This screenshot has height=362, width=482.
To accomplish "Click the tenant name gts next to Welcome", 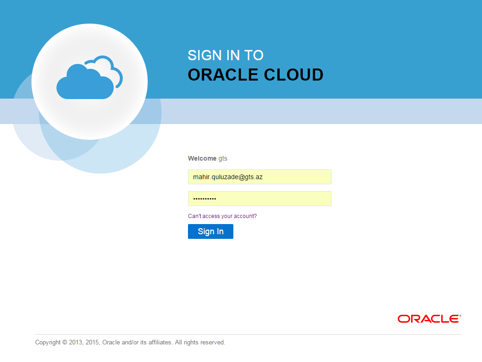I will pos(223,158).
